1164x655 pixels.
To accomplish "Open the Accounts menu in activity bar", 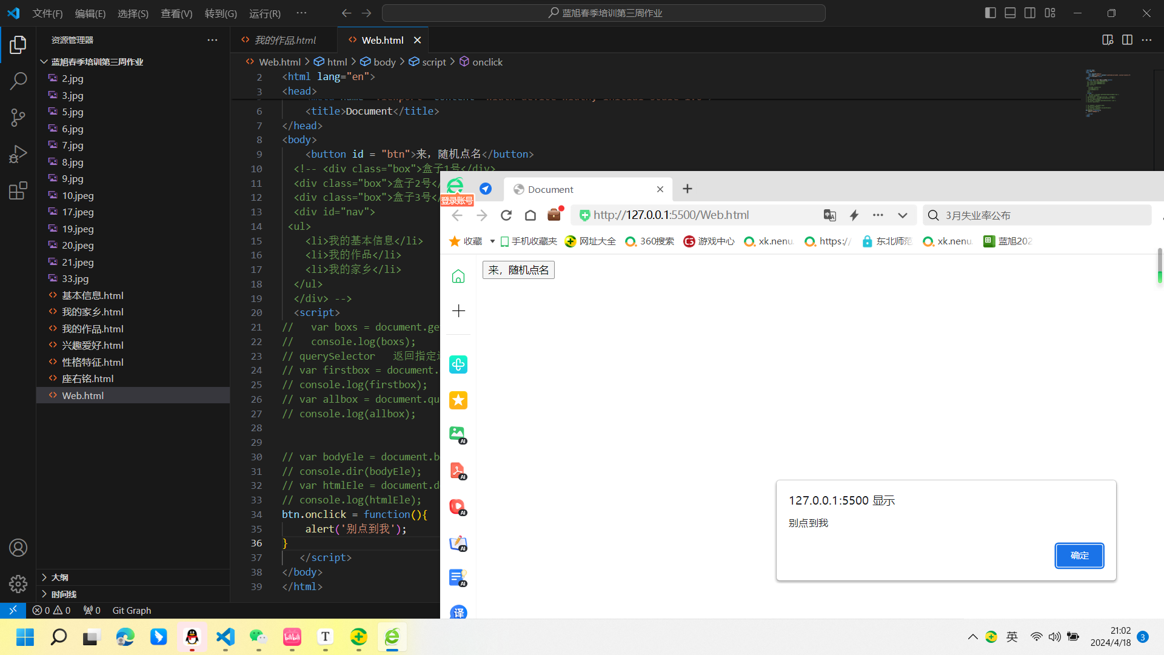I will tap(18, 548).
